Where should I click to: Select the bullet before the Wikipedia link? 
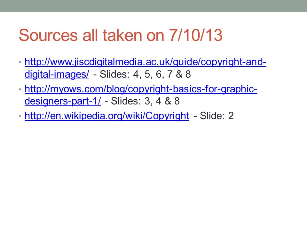[20, 116]
